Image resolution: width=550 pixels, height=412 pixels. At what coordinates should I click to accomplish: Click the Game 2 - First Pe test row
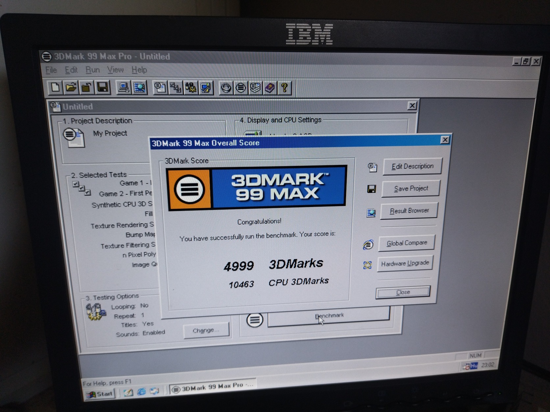(126, 194)
